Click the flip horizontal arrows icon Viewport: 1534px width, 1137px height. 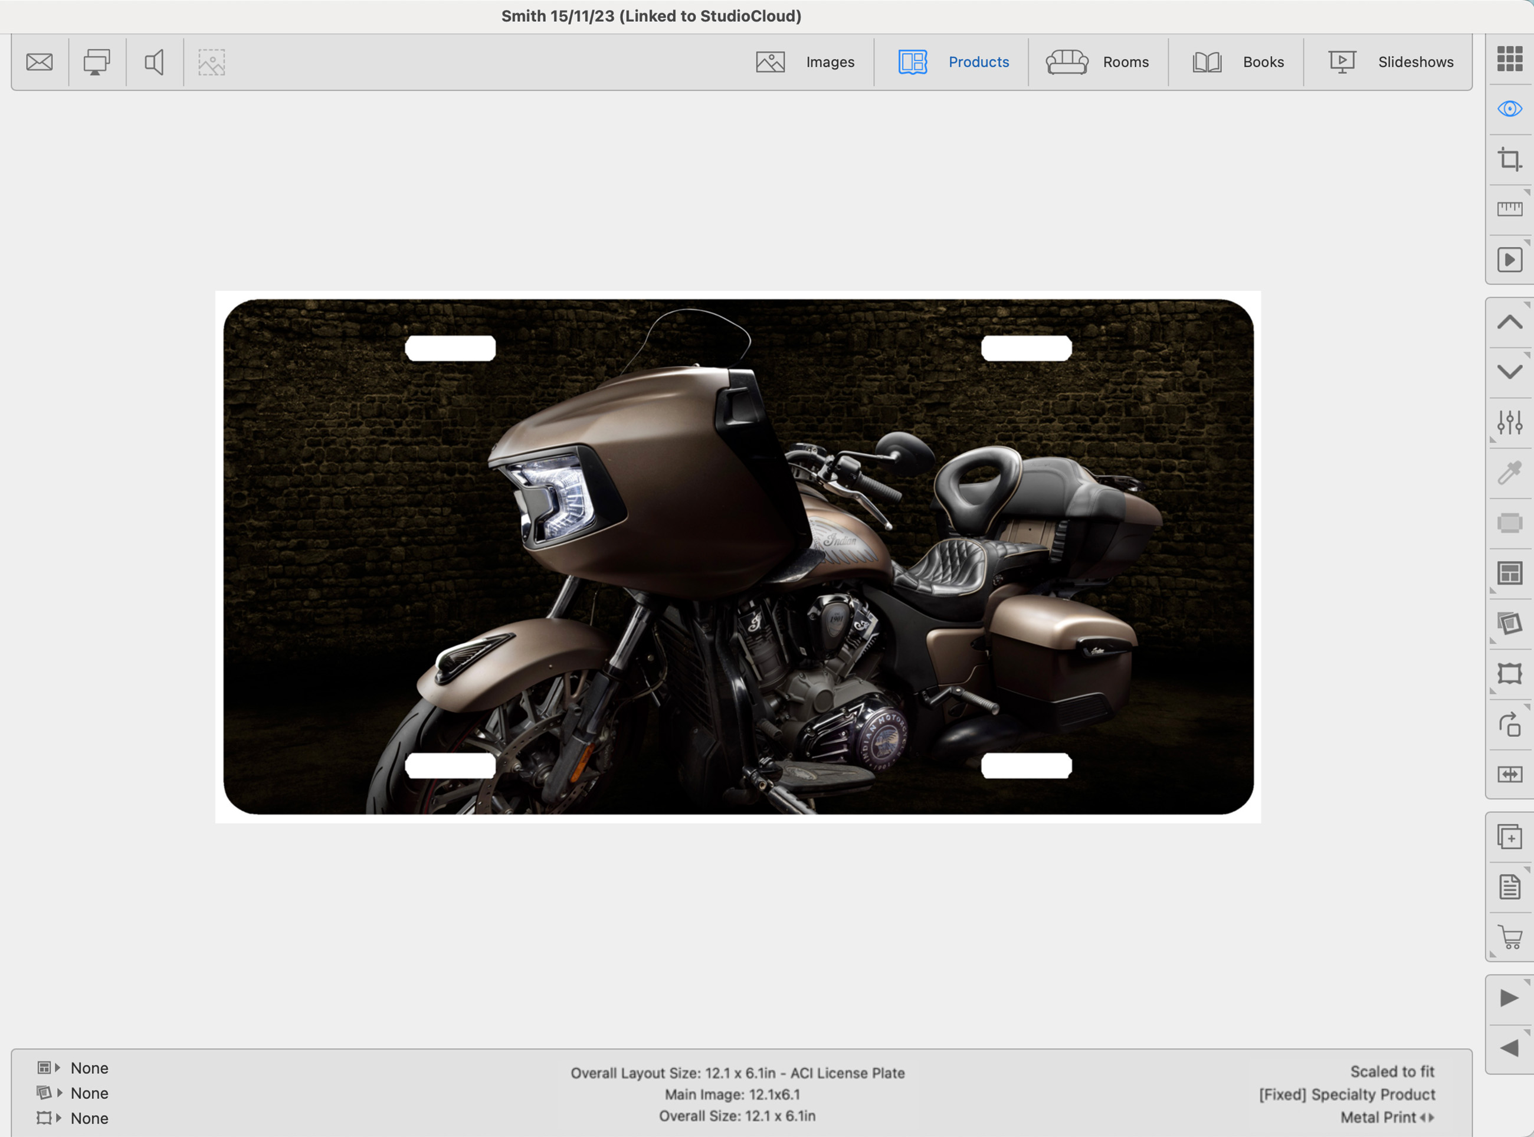(x=1509, y=774)
